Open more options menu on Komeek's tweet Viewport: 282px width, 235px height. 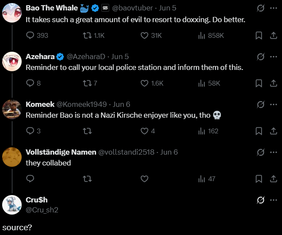coord(273,104)
